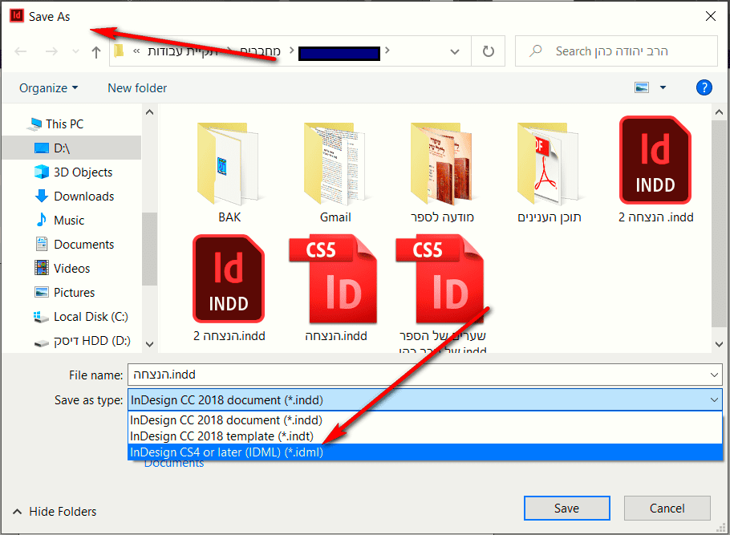Toggle the Save as type combo box
Image resolution: width=730 pixels, height=535 pixels.
coord(424,400)
